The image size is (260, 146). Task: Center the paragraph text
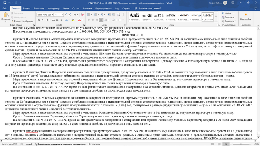[93, 20]
